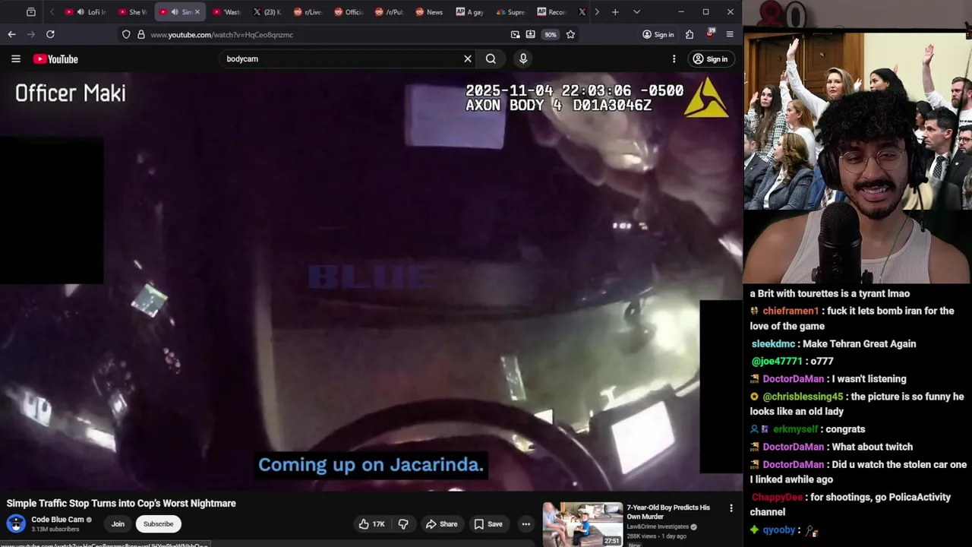Pause the bodycam video player
Image resolution: width=972 pixels, height=547 pixels.
pyautogui.click(x=371, y=281)
